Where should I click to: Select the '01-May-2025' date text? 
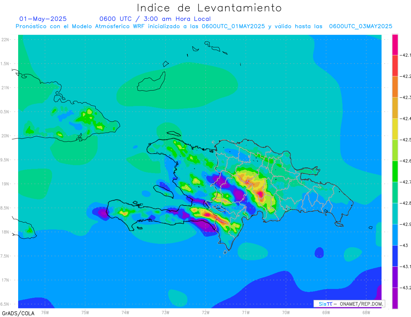[x=43, y=19]
